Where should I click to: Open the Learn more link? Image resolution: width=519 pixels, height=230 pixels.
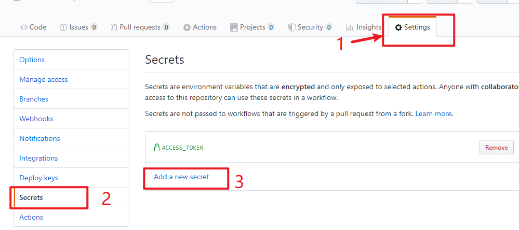click(433, 114)
